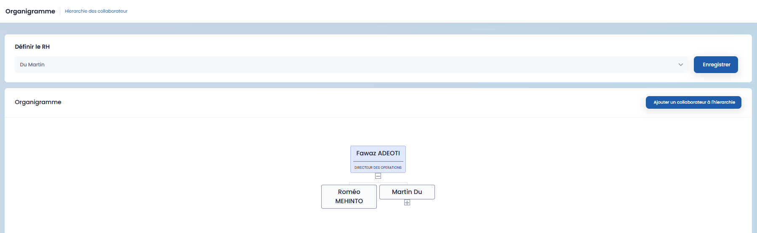757x233 pixels.
Task: Click the Organigramme page title in header
Action: coord(30,11)
